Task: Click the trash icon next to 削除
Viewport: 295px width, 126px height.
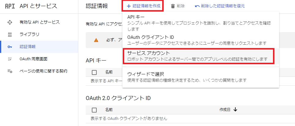Action: coord(173,6)
